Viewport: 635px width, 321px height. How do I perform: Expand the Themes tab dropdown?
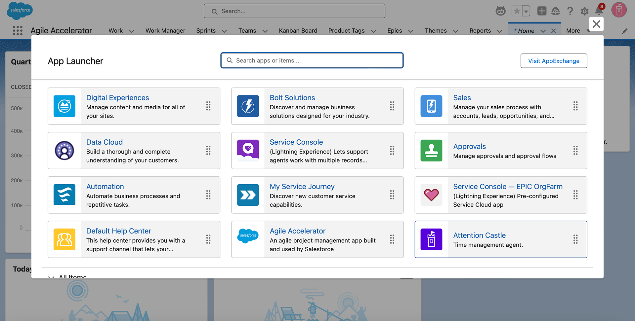click(455, 31)
